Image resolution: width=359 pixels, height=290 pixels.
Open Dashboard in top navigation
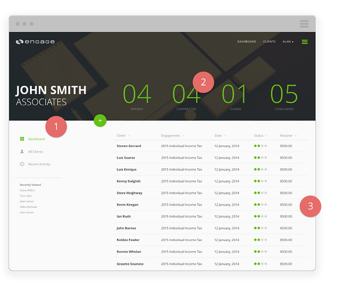pos(247,42)
